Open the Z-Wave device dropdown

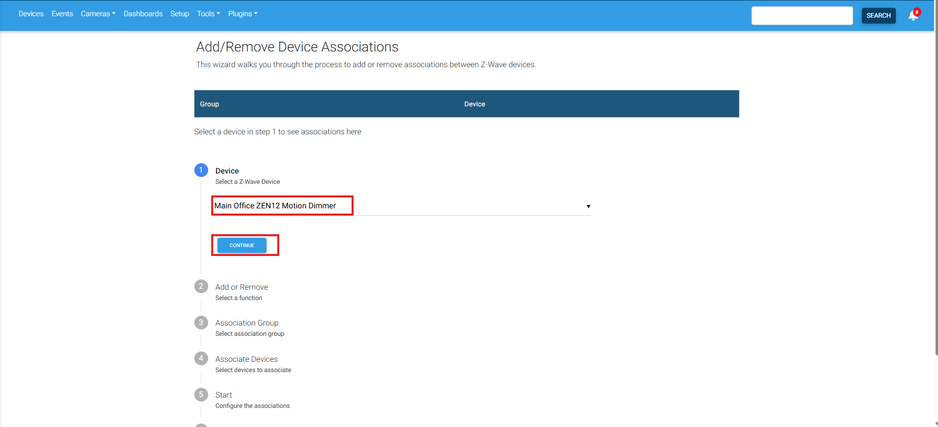tap(402, 206)
